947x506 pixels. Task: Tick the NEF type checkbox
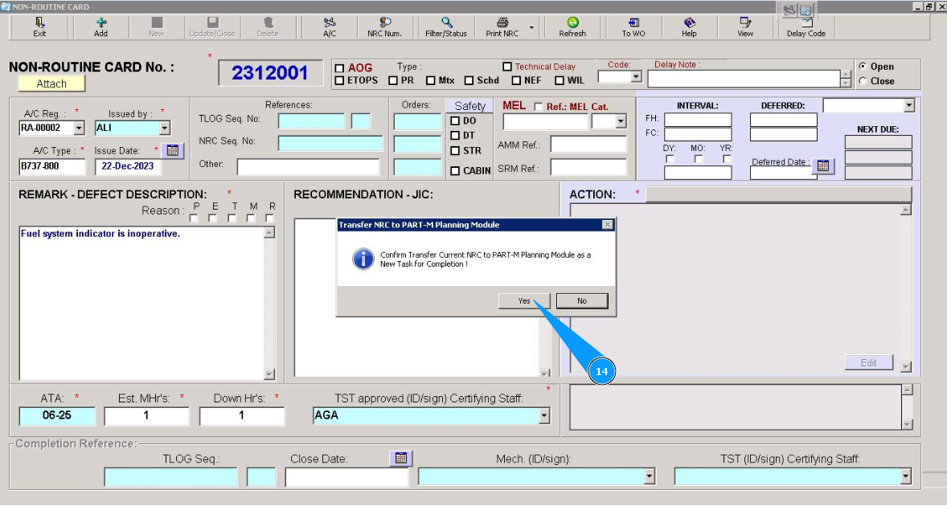click(x=516, y=80)
